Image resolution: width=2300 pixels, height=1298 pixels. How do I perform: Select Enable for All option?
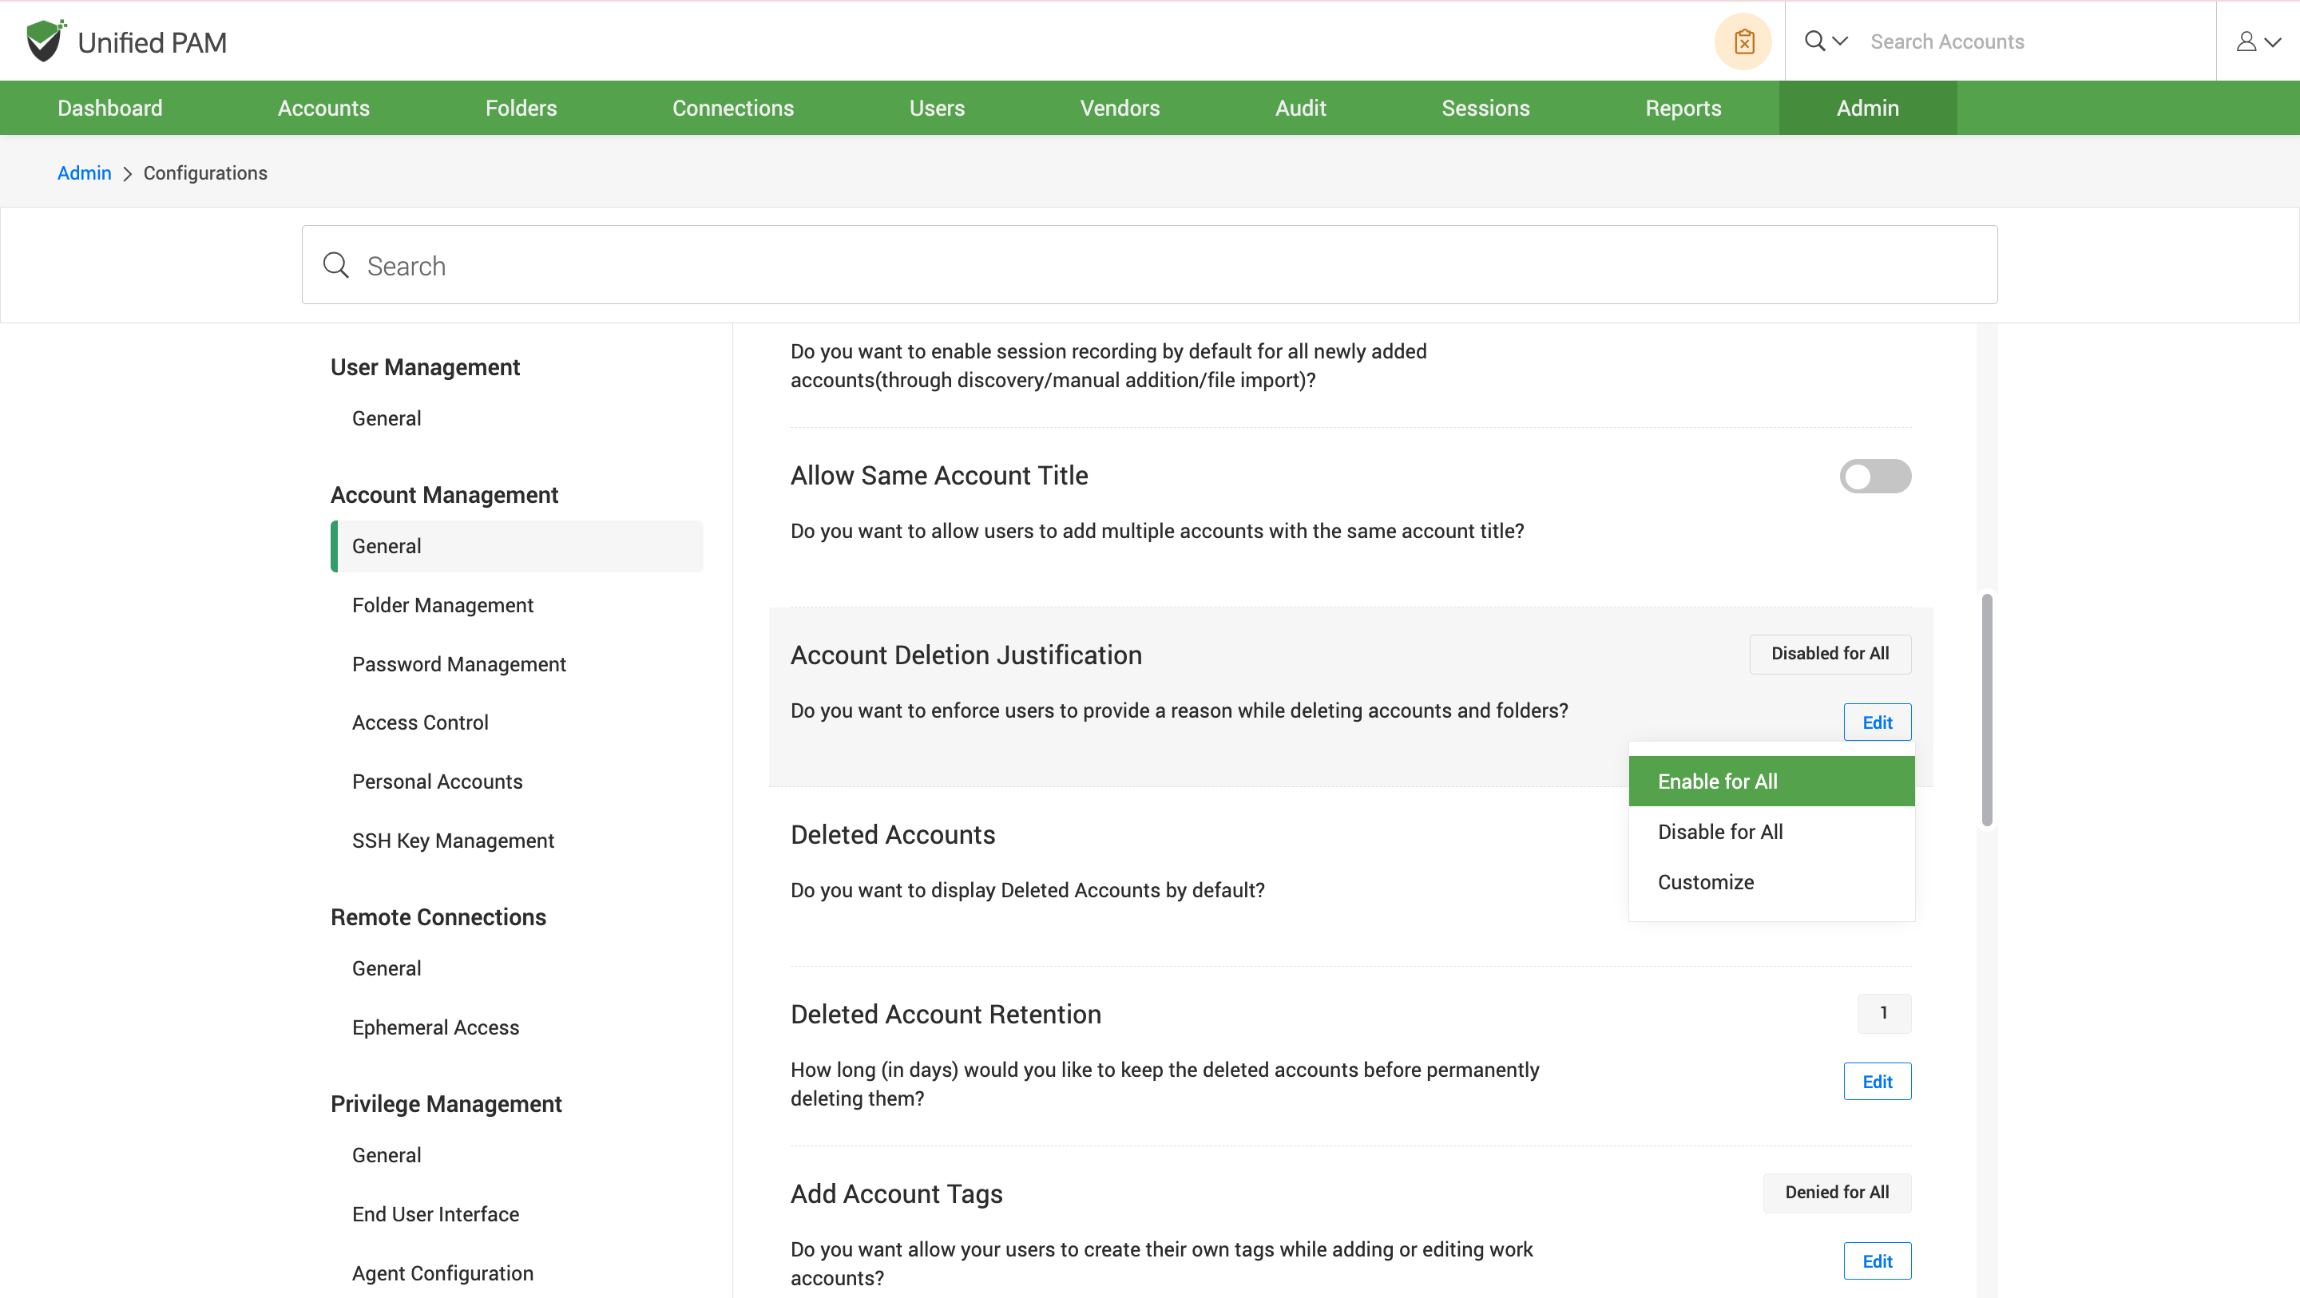point(1717,782)
